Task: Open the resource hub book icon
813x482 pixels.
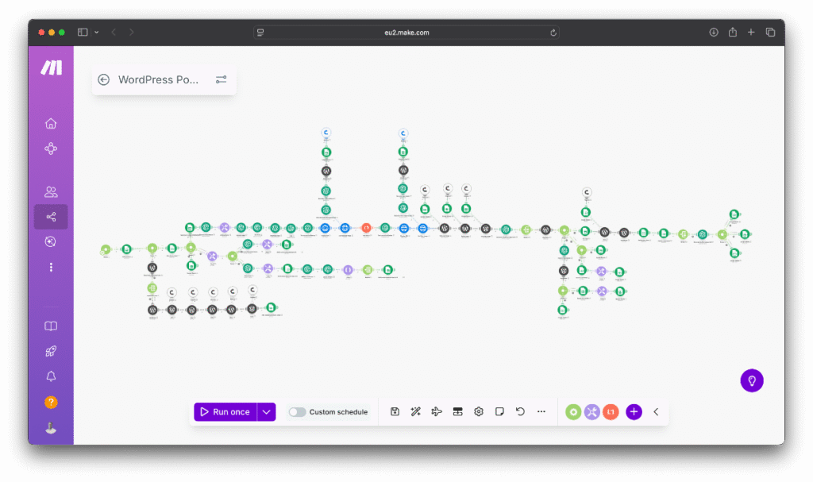Action: [x=51, y=326]
